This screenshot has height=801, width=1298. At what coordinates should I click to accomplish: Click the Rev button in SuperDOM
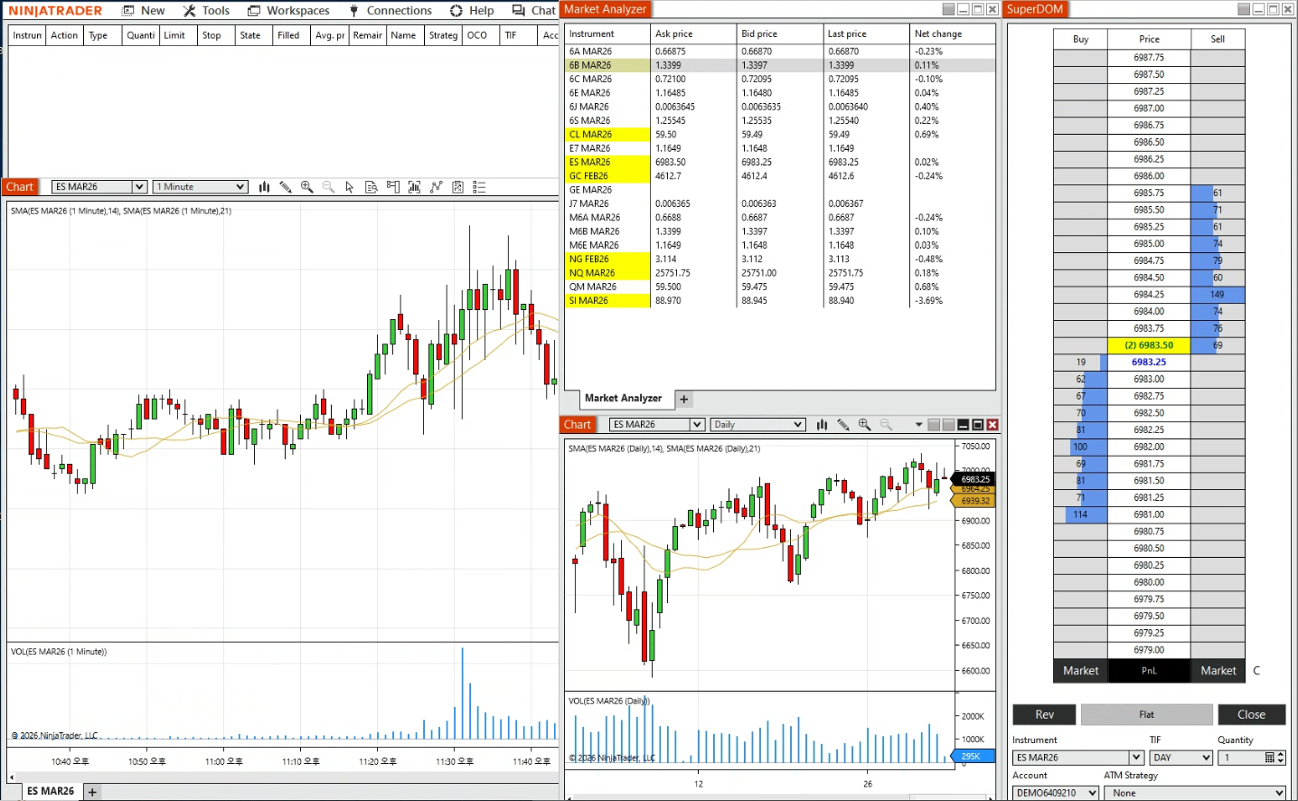pyautogui.click(x=1044, y=714)
